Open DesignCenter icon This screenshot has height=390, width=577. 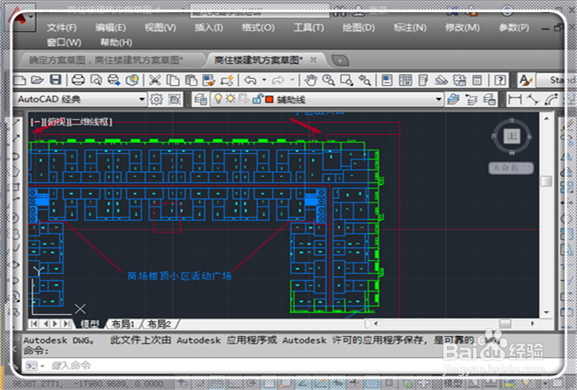click(405, 80)
